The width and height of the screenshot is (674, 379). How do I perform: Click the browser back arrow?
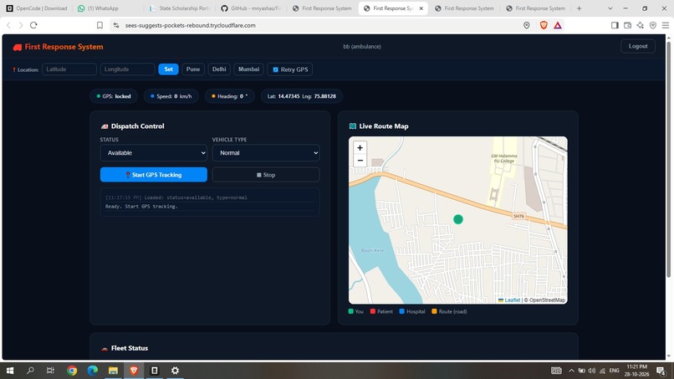tap(8, 25)
